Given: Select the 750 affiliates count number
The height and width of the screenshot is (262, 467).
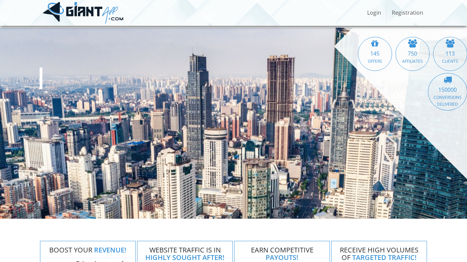Looking at the screenshot, I should pyautogui.click(x=412, y=54).
